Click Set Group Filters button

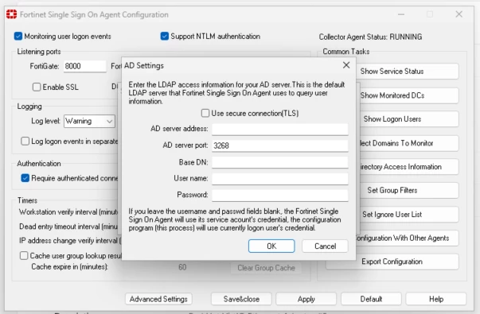click(x=408, y=190)
